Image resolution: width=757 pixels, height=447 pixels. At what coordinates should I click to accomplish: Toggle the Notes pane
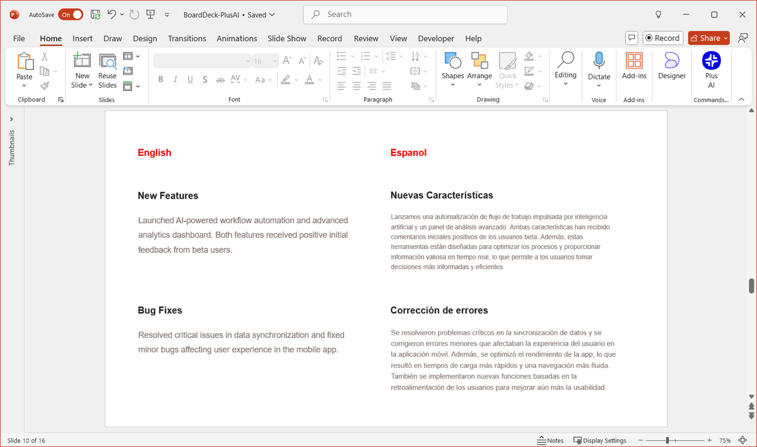click(550, 440)
